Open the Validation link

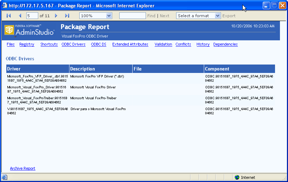tap(163, 45)
